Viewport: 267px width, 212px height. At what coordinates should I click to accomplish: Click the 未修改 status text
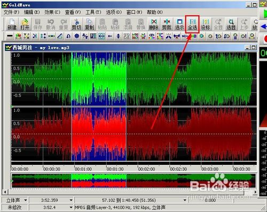point(14,207)
